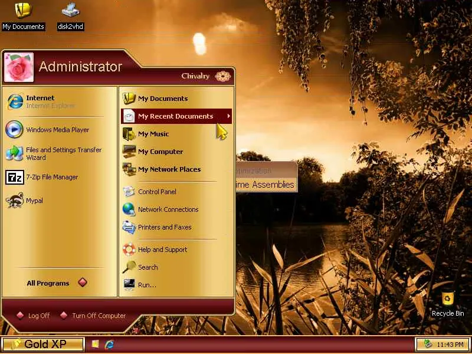
Task: Click the system tray network icon
Action: pos(428,344)
